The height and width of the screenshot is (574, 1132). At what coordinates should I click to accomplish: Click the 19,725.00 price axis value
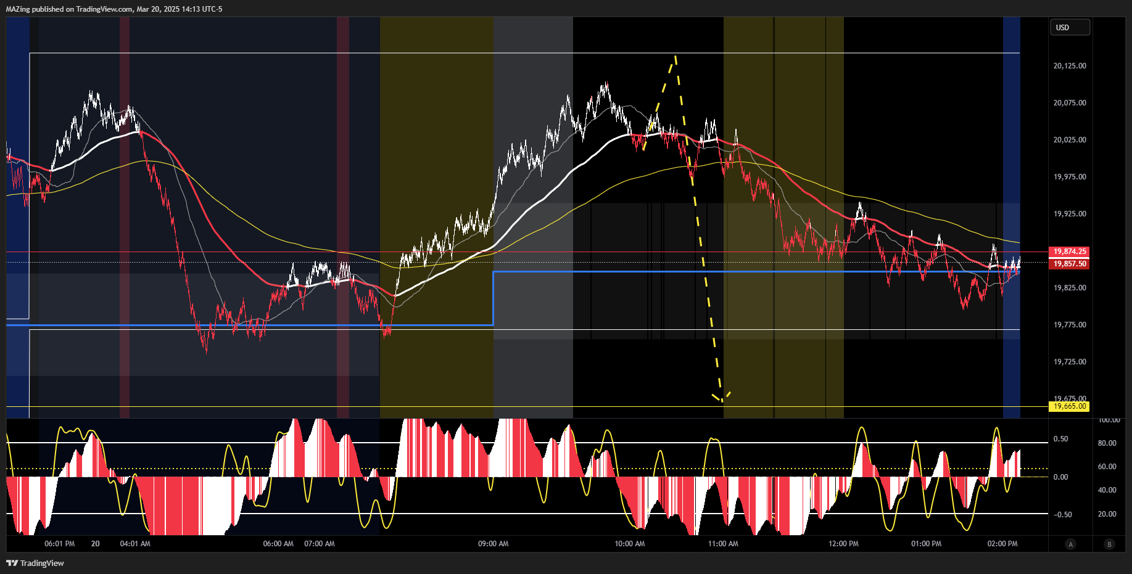[x=1070, y=362]
